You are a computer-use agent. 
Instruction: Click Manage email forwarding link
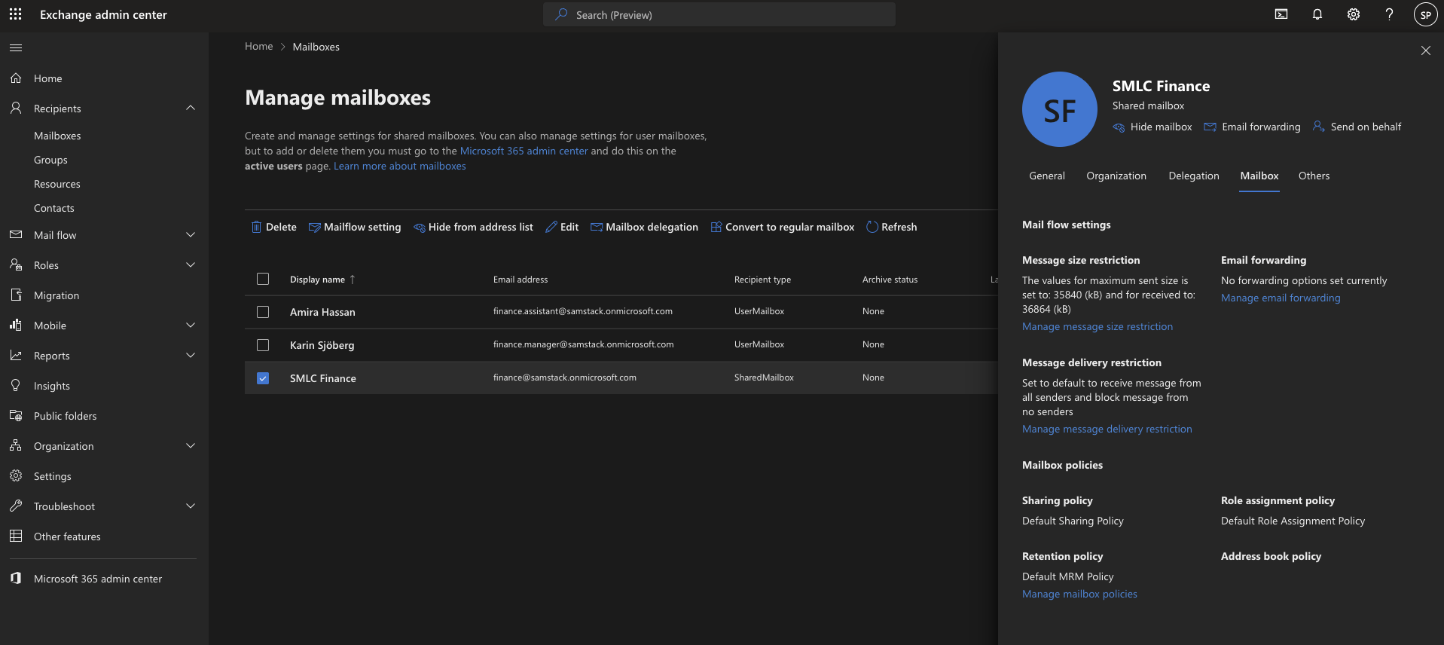(x=1281, y=298)
